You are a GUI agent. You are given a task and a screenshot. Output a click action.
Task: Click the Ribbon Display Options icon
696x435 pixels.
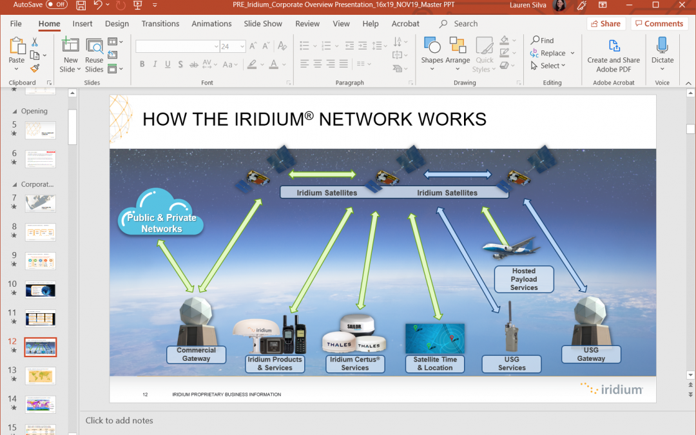(x=603, y=5)
